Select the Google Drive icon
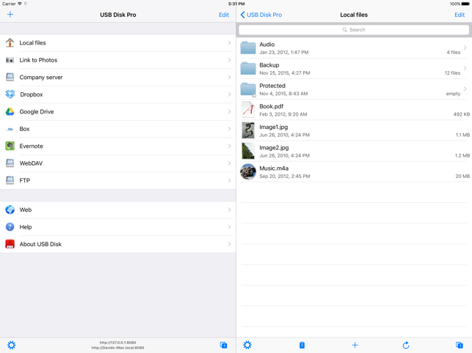 coord(10,112)
